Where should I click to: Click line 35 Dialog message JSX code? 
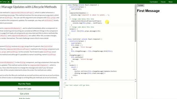[x=90, y=73]
